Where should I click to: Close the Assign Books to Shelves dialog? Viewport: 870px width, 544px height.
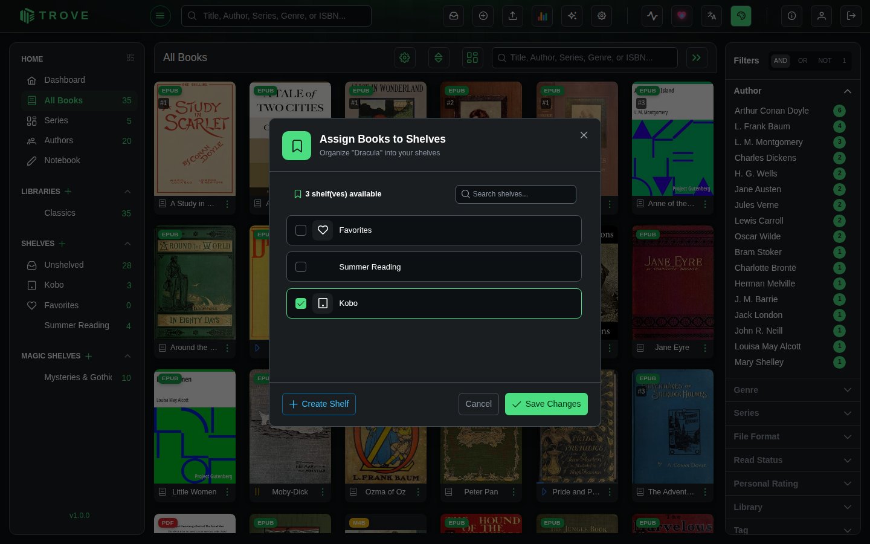click(584, 135)
